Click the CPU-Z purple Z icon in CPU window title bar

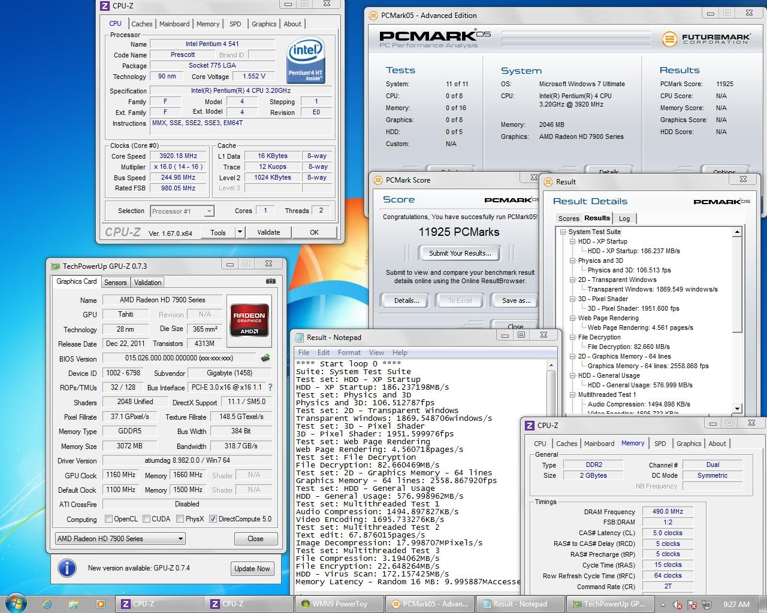click(x=105, y=5)
